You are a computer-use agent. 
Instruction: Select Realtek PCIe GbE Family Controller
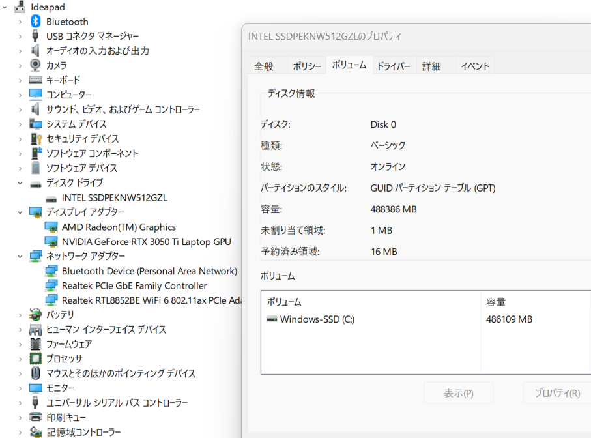click(x=134, y=285)
